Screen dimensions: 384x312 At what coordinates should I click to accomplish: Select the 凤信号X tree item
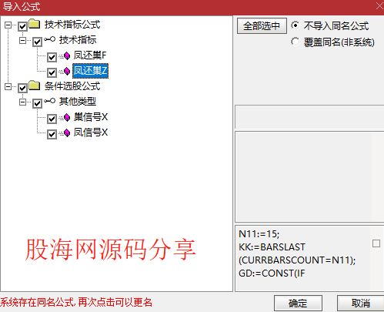(x=91, y=133)
